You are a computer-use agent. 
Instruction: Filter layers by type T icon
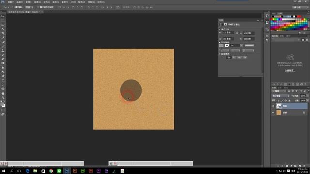296,91
